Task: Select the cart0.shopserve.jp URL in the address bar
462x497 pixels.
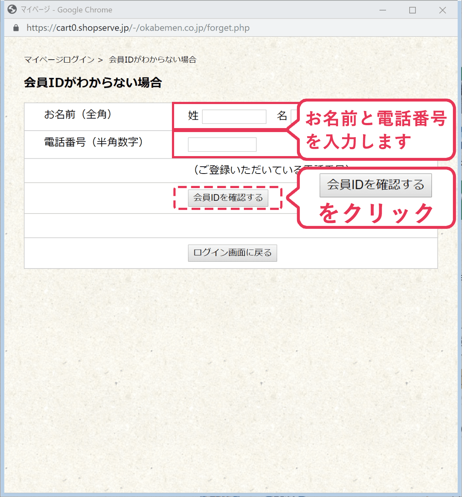Action: point(138,28)
